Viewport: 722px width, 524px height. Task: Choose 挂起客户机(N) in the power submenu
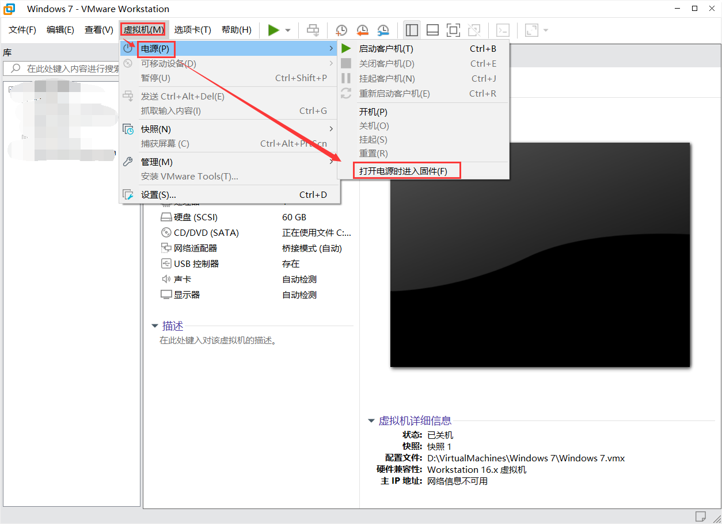pos(423,79)
